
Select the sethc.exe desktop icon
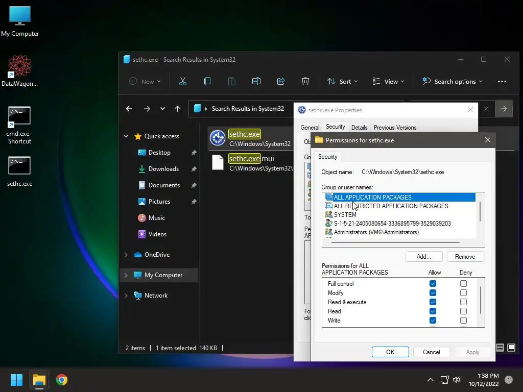(20, 171)
